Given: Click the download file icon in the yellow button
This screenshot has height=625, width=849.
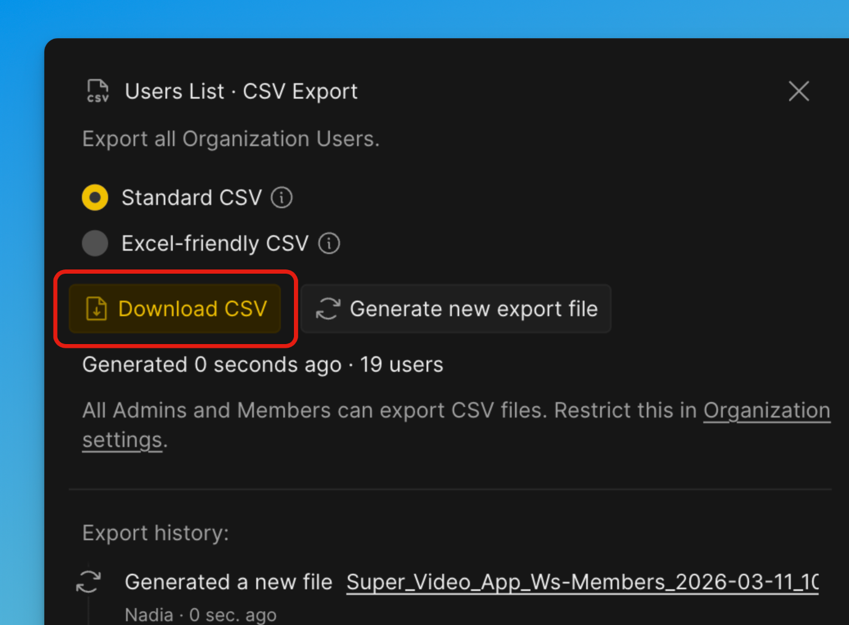Looking at the screenshot, I should (x=97, y=309).
